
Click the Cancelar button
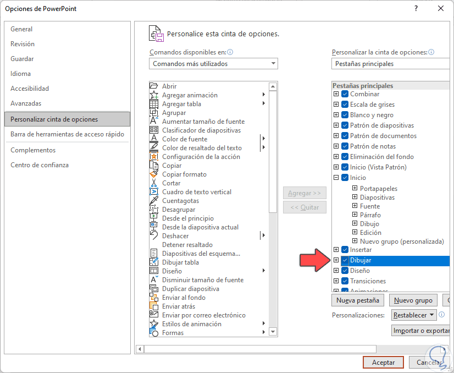(x=429, y=363)
